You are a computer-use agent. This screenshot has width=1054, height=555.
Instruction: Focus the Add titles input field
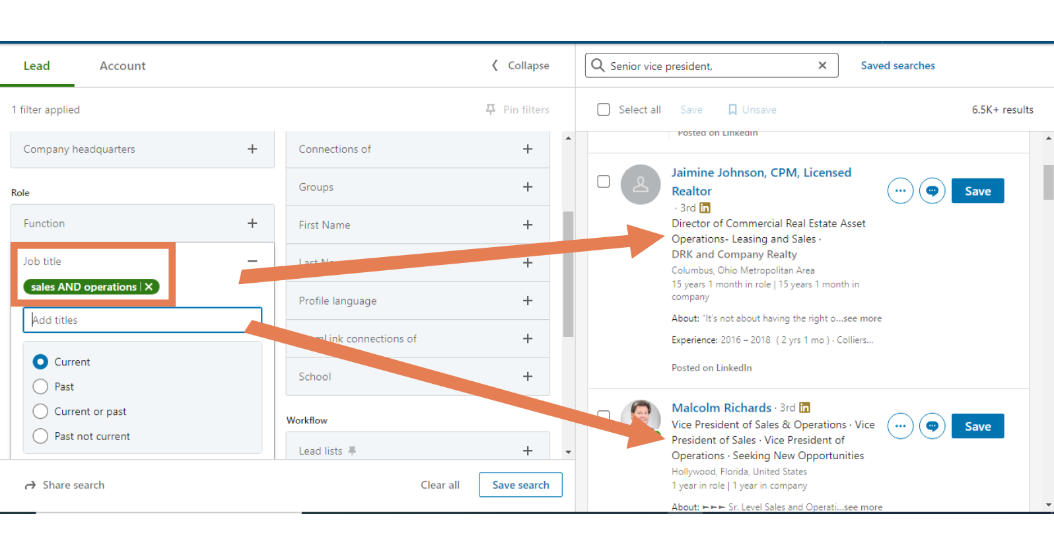[x=143, y=320]
